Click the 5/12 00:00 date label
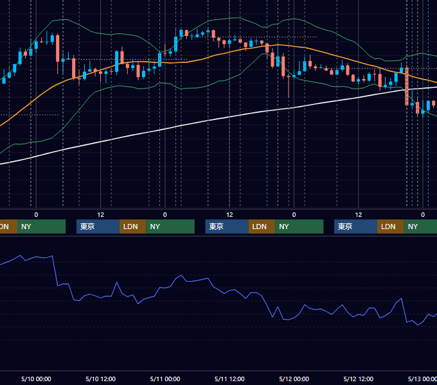Screen dimensions: 437x385 tap(294, 379)
